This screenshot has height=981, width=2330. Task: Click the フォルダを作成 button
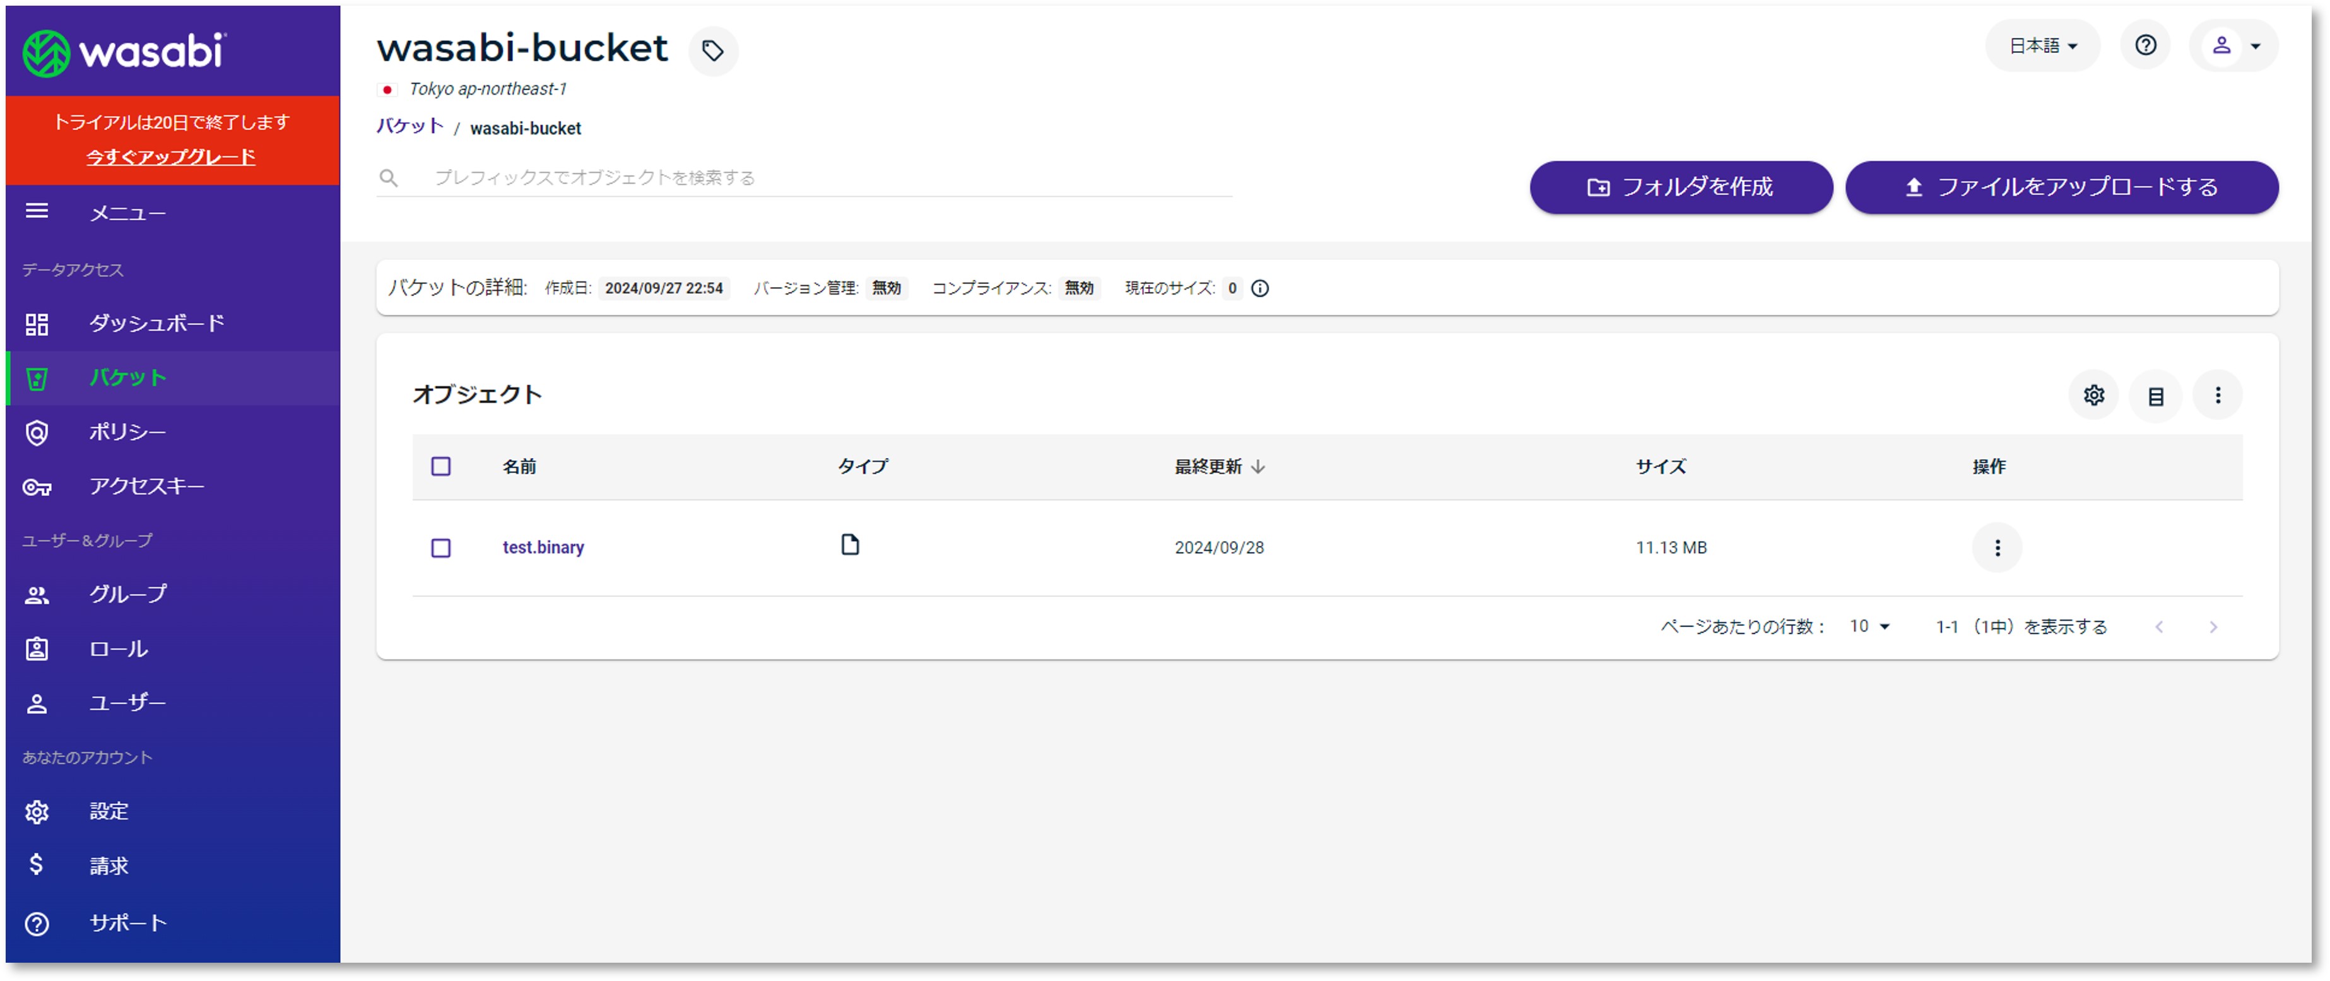[x=1681, y=187]
